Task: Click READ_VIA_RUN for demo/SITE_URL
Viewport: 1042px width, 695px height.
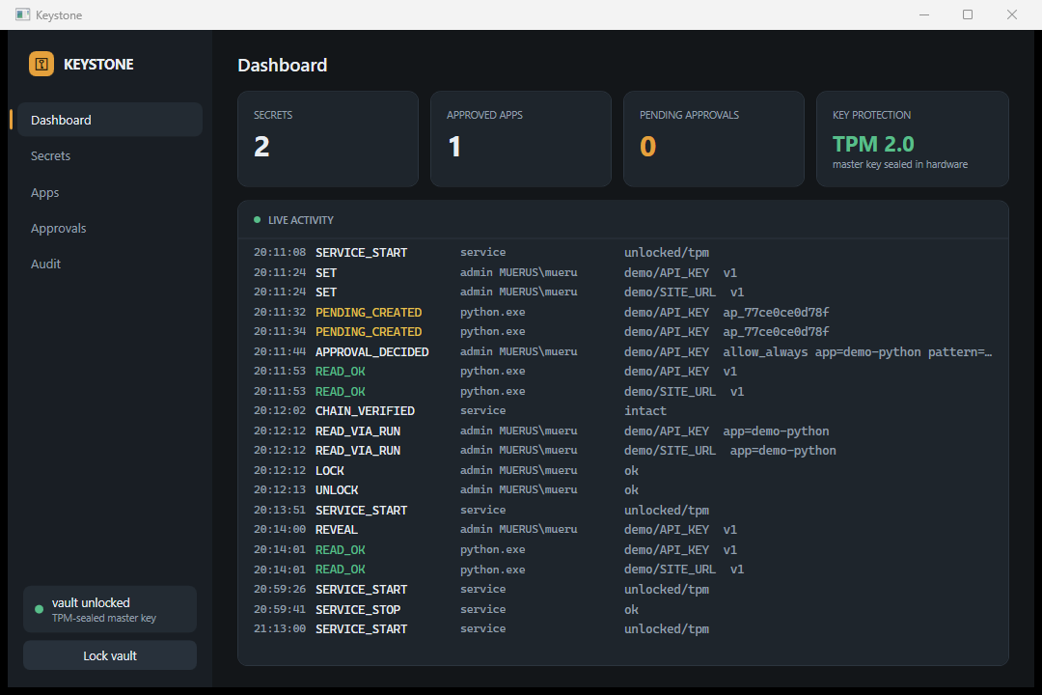Action: pyautogui.click(x=358, y=450)
